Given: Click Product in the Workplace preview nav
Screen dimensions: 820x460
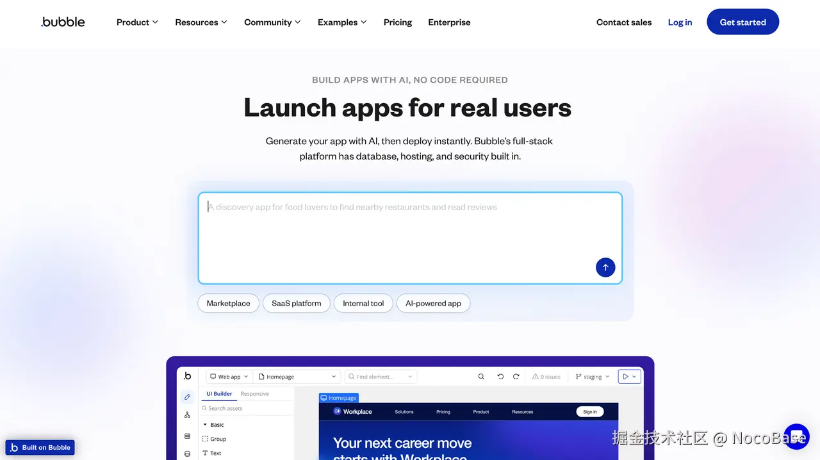Looking at the screenshot, I should click(x=481, y=412).
